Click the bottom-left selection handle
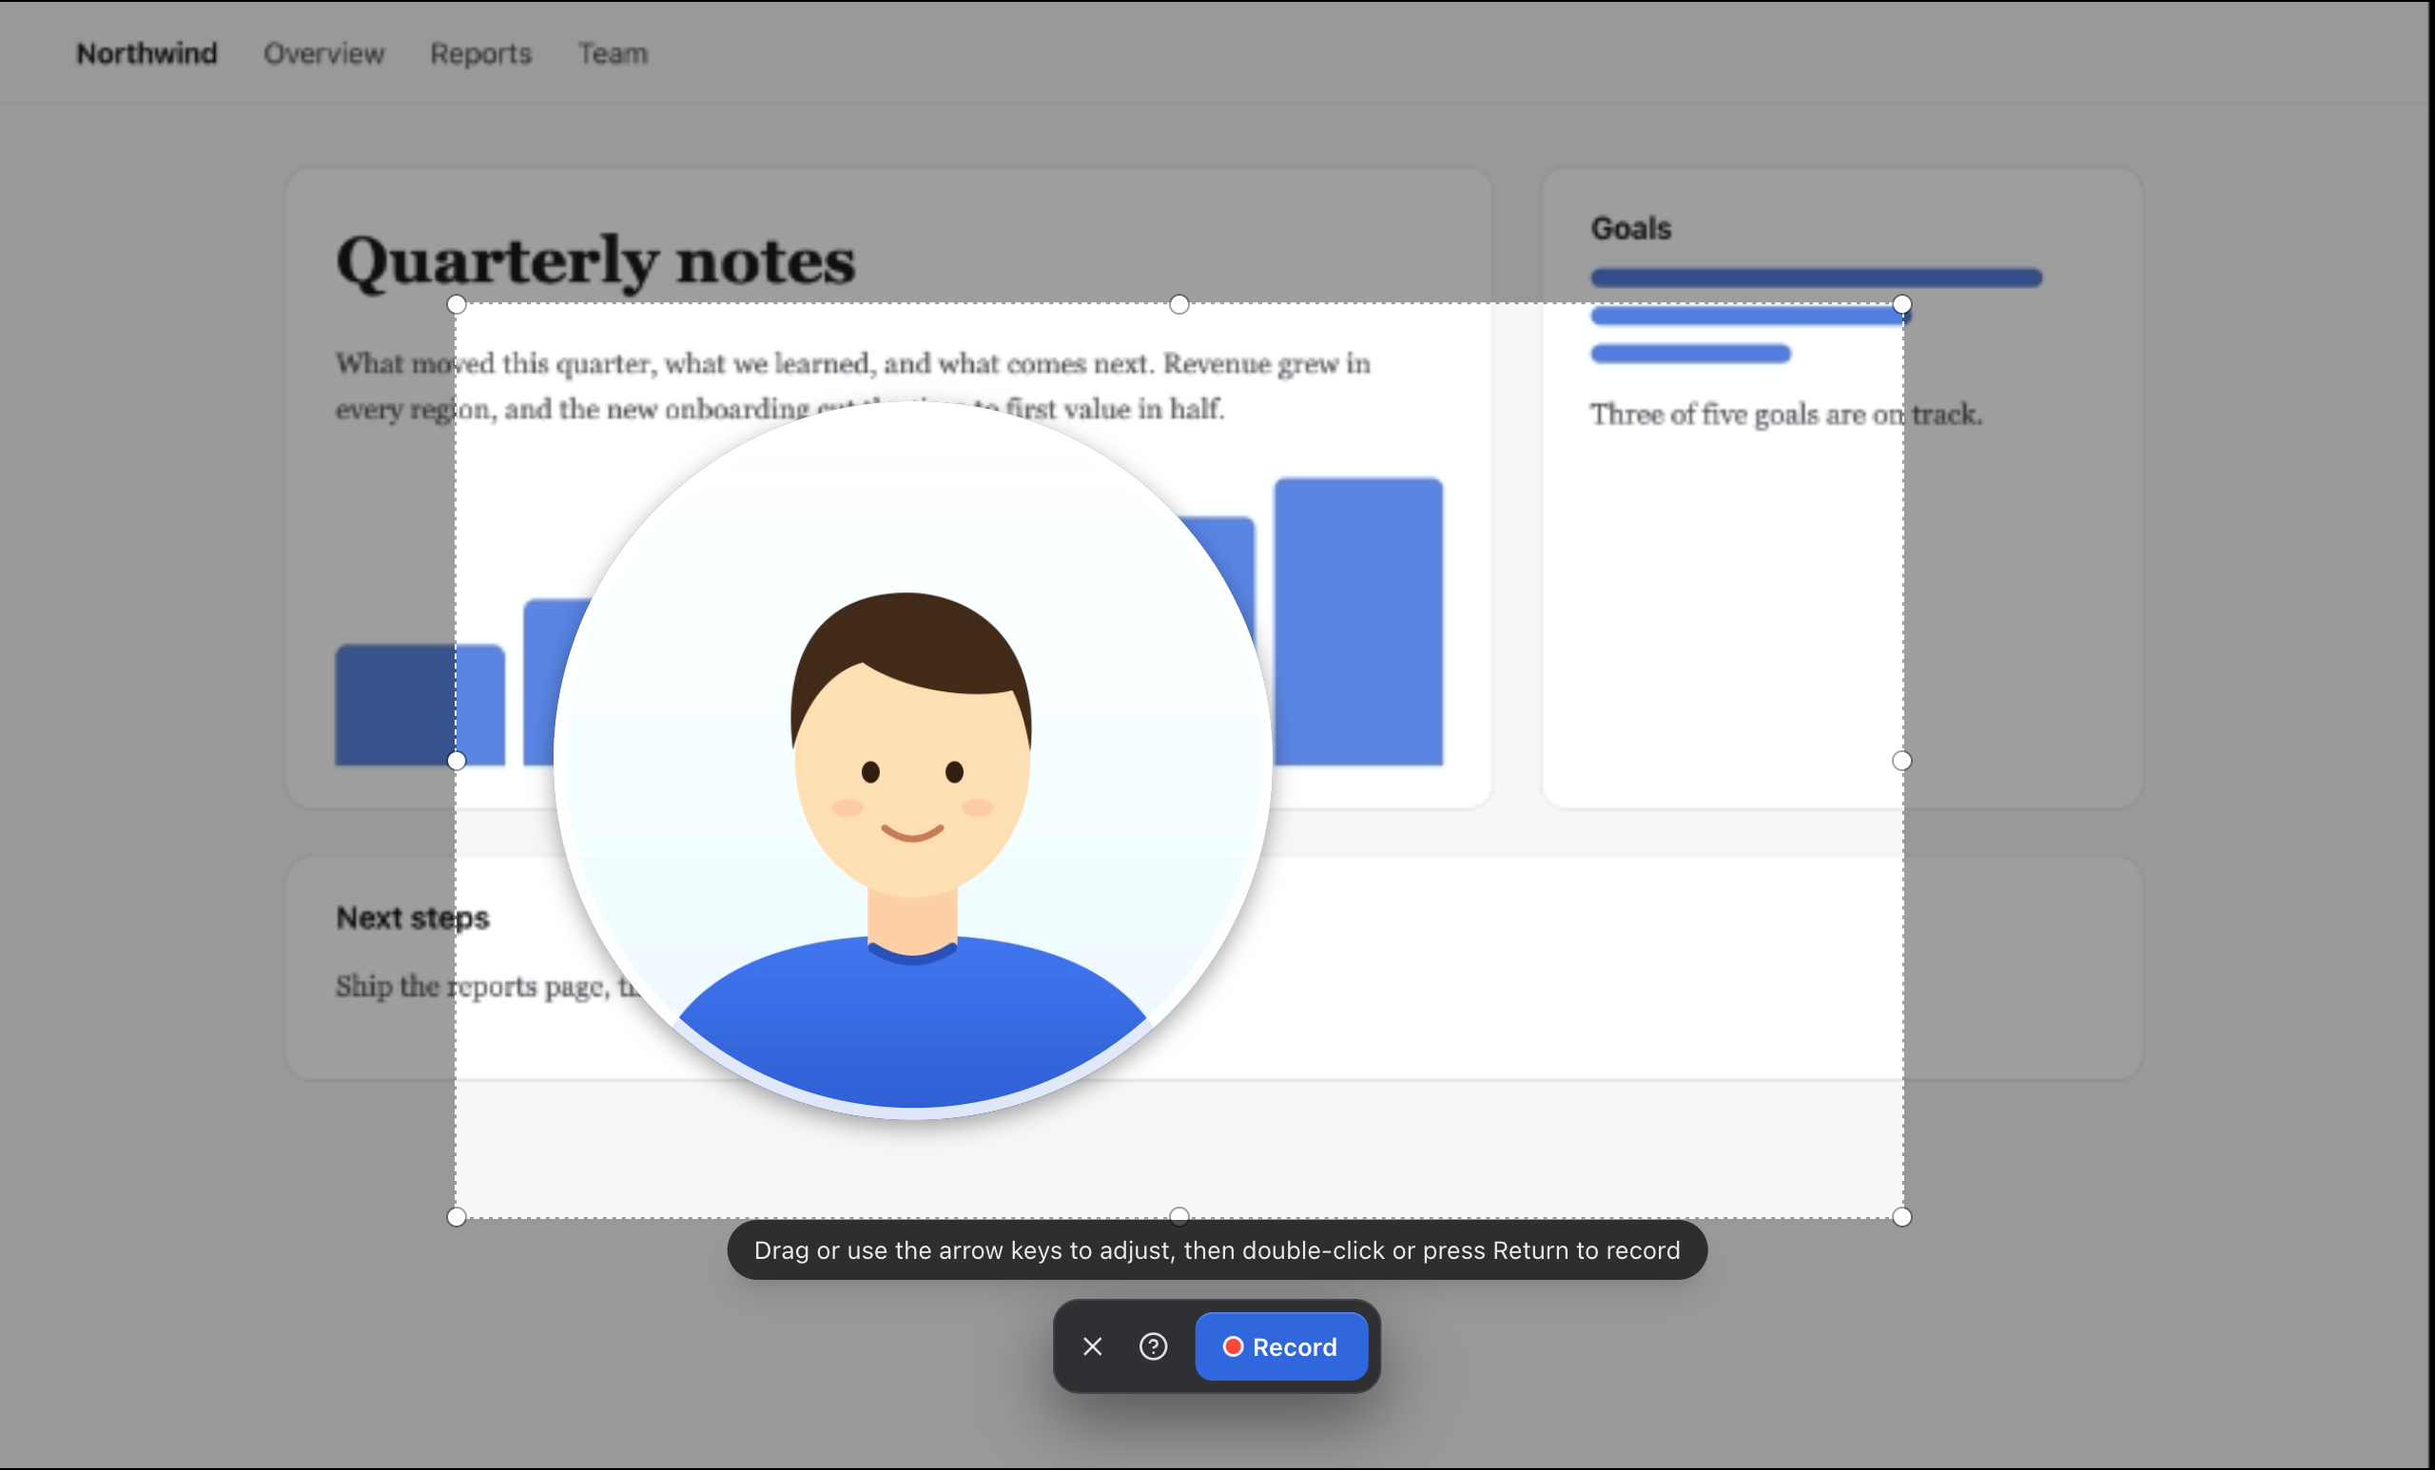This screenshot has width=2435, height=1470. coord(457,1217)
